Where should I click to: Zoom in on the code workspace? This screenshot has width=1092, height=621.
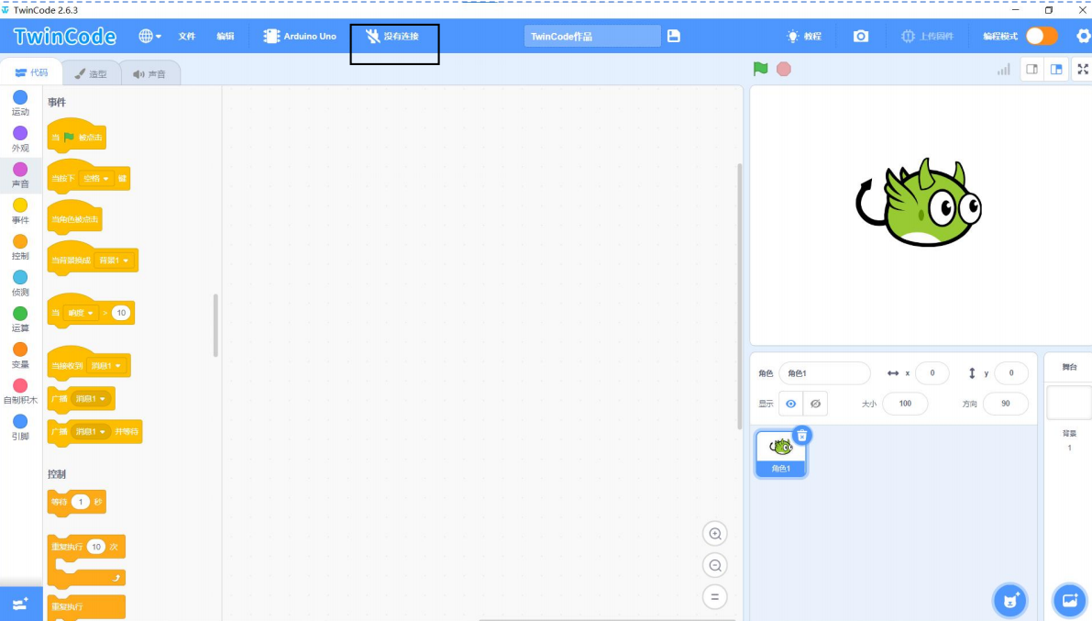coord(714,534)
